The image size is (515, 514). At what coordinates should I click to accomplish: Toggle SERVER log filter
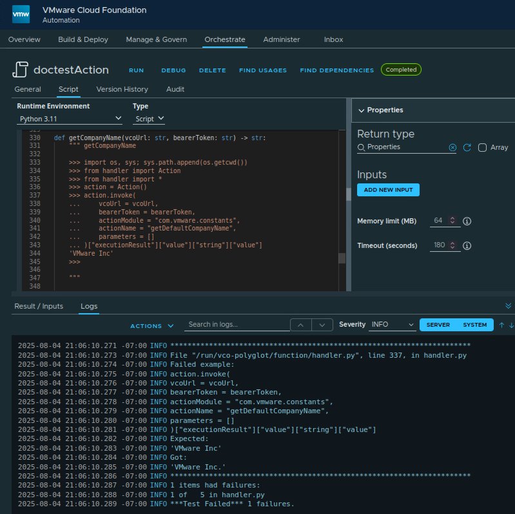[x=438, y=325]
